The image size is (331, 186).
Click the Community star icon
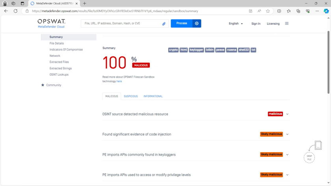[x=43, y=85]
